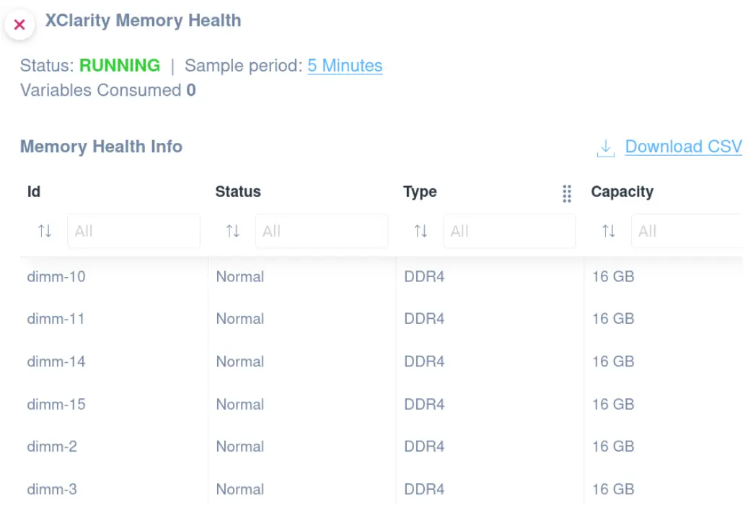Select the dimm-15 row Id cell
The width and height of the screenshot is (748, 505).
[x=56, y=404]
